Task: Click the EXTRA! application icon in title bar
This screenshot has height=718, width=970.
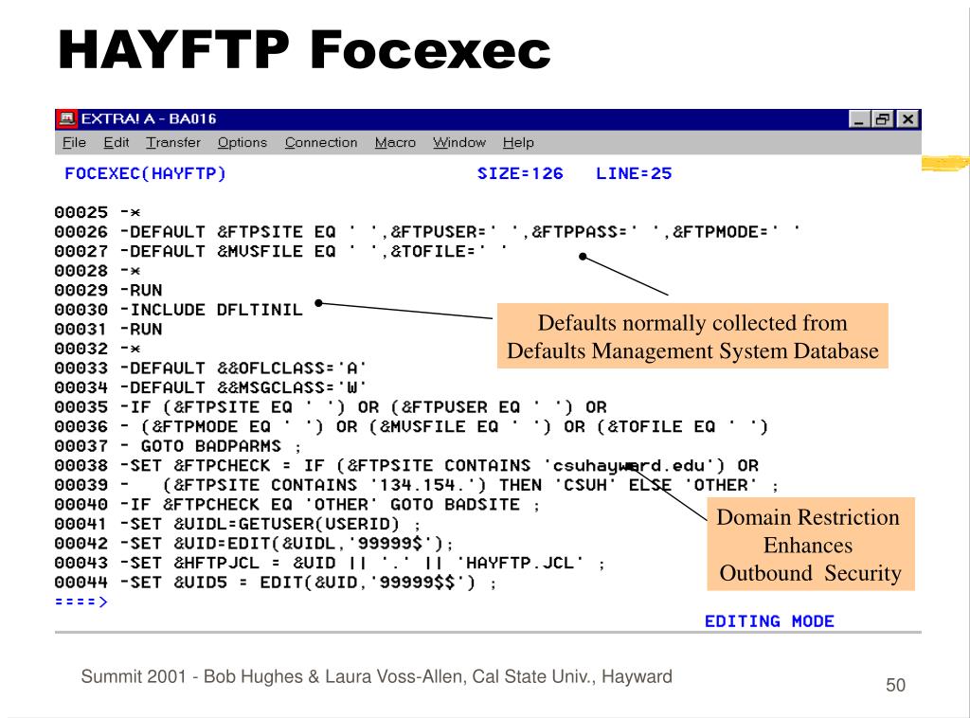Action: pos(67,118)
